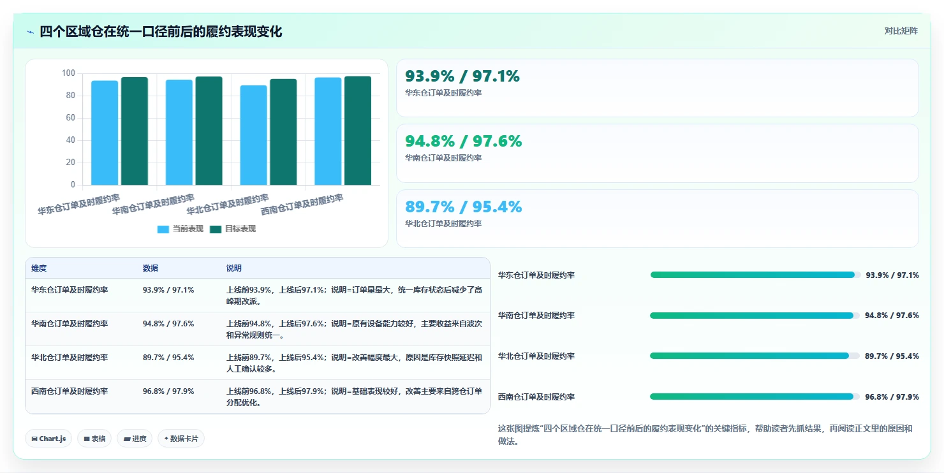The image size is (944, 473).
Task: Select the 89.7% / 95.4% data card
Action: click(x=658, y=219)
